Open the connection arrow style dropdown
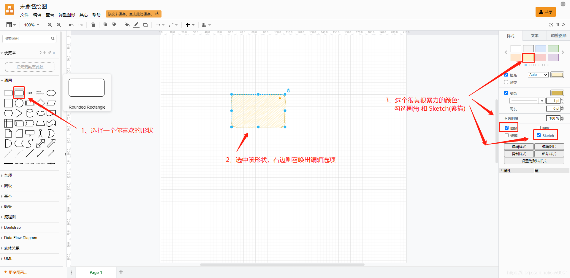The width and height of the screenshot is (570, 278). 160,25
